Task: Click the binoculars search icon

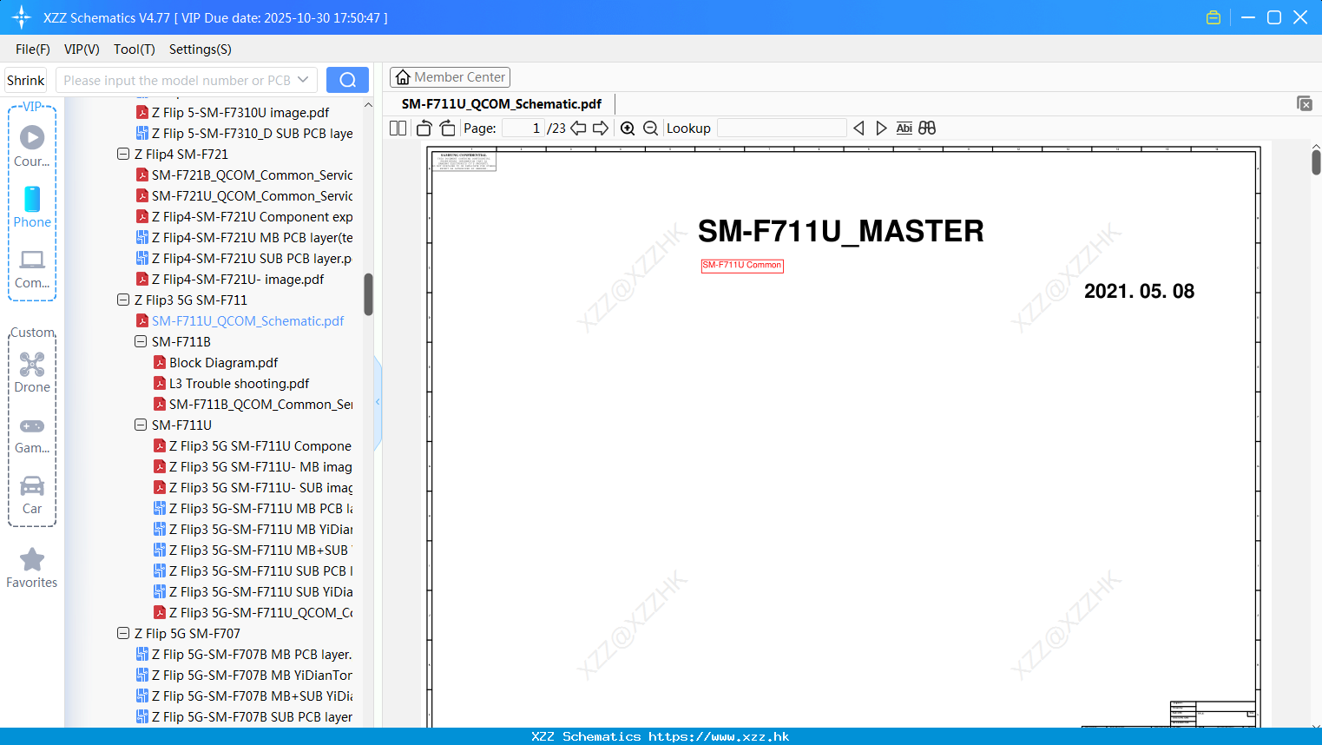Action: 927,129
